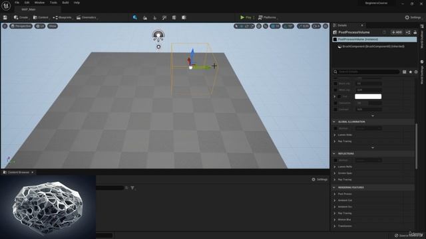Expand Screen Space Reflections row
Viewport: 426px width, 239px height.
[x=335, y=173]
